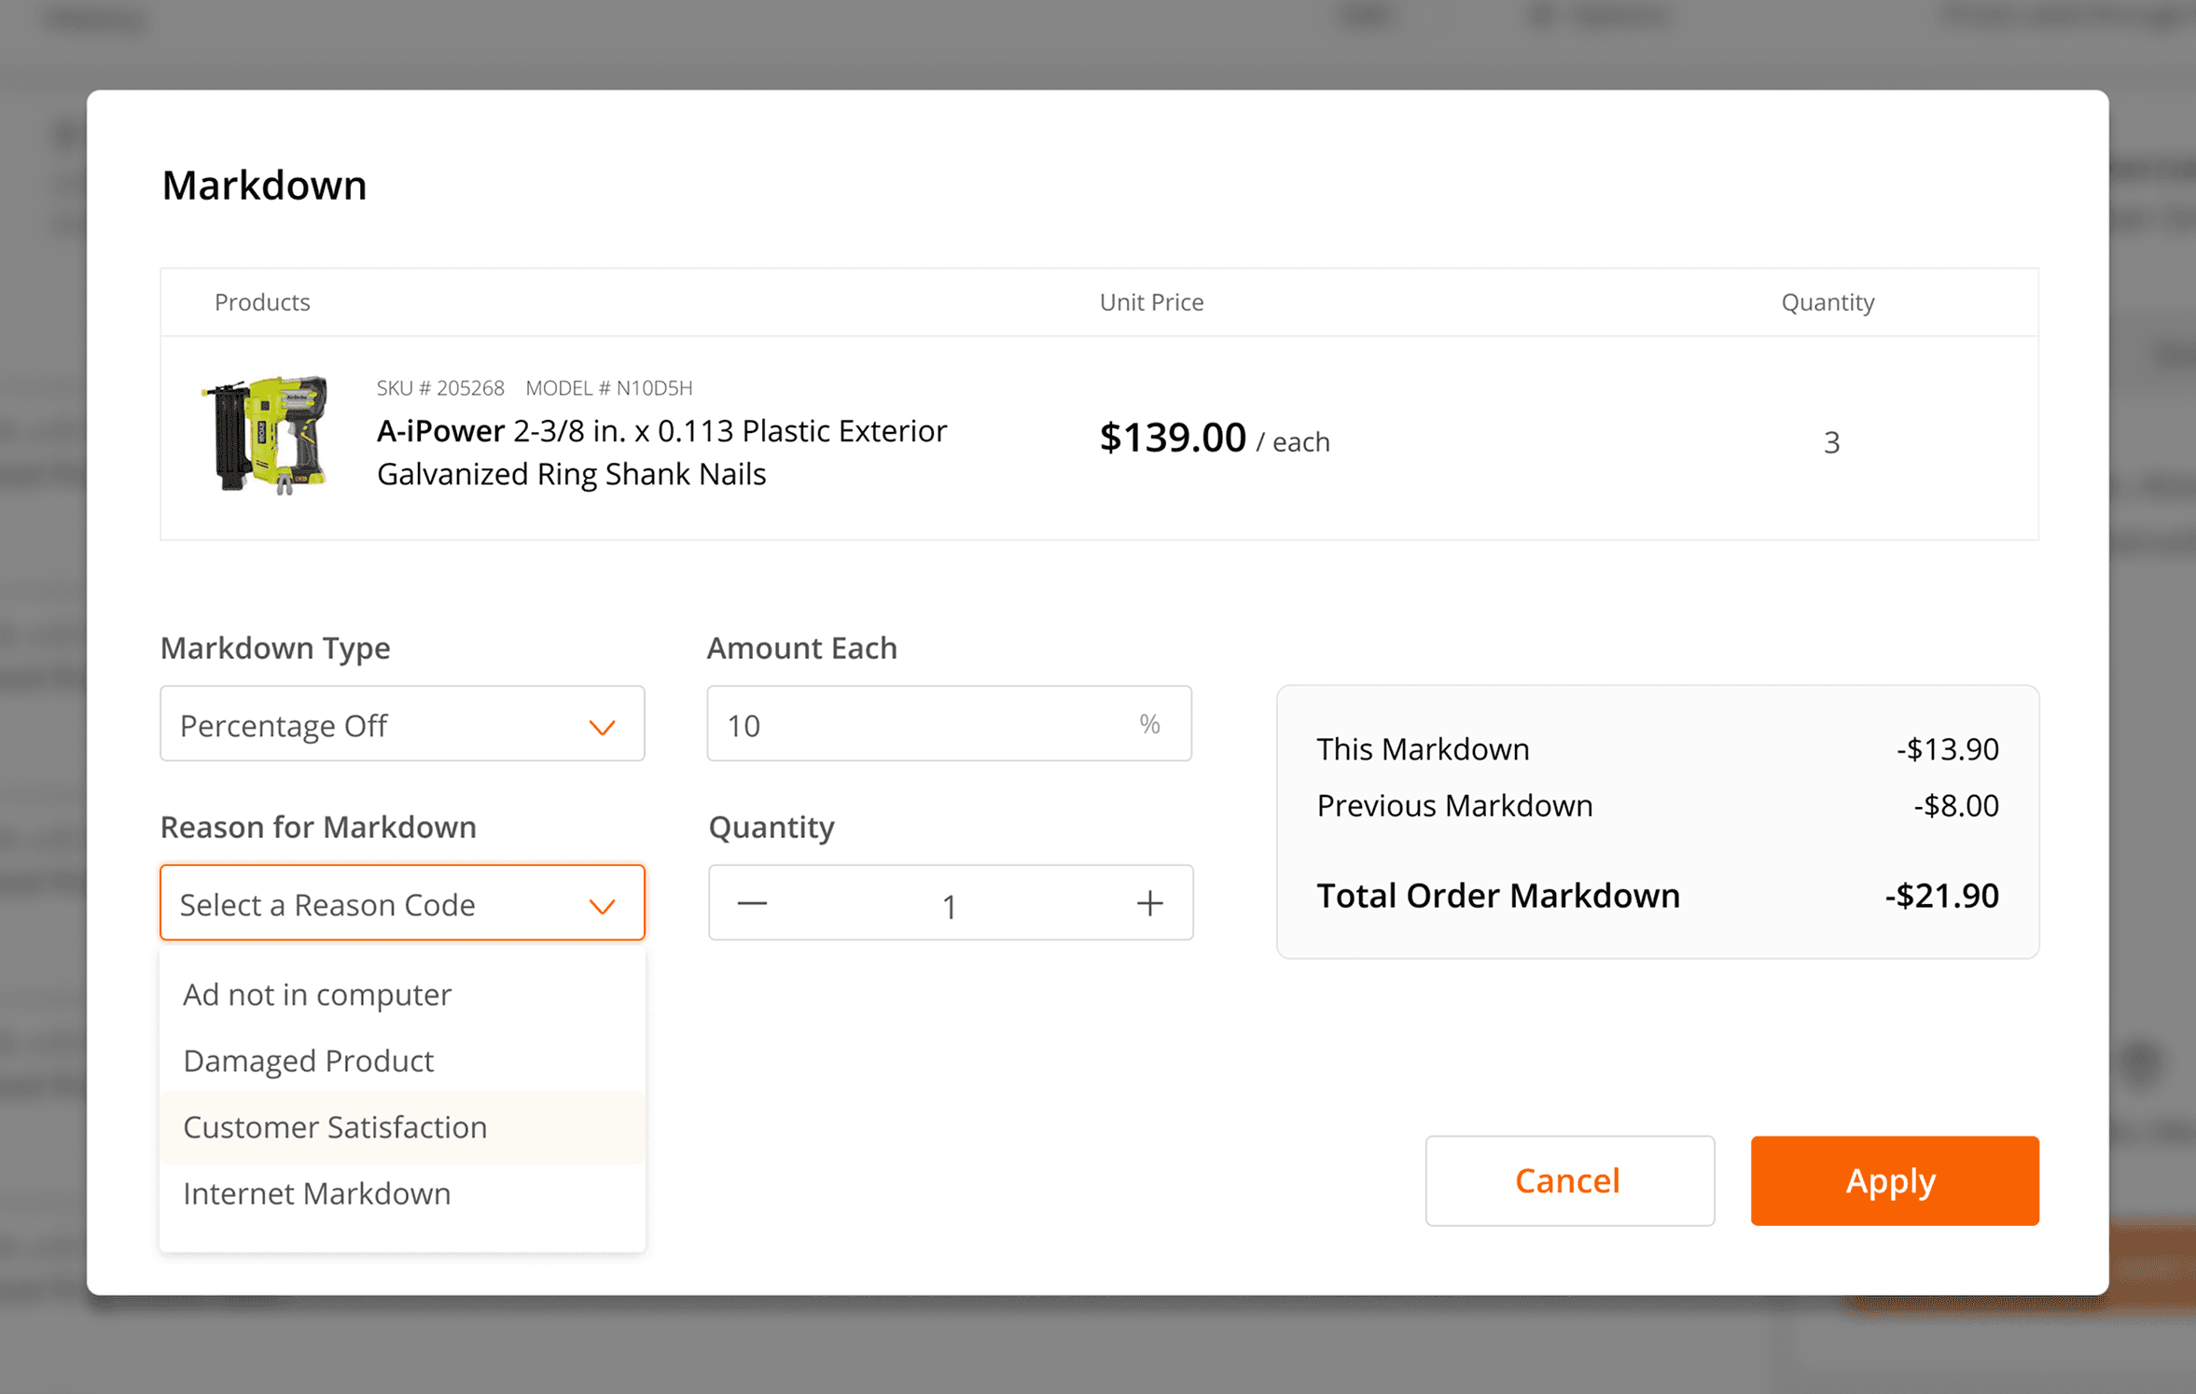Click the plus icon in Quantity stepper
Viewport: 2196px width, 1394px height.
[x=1149, y=903]
